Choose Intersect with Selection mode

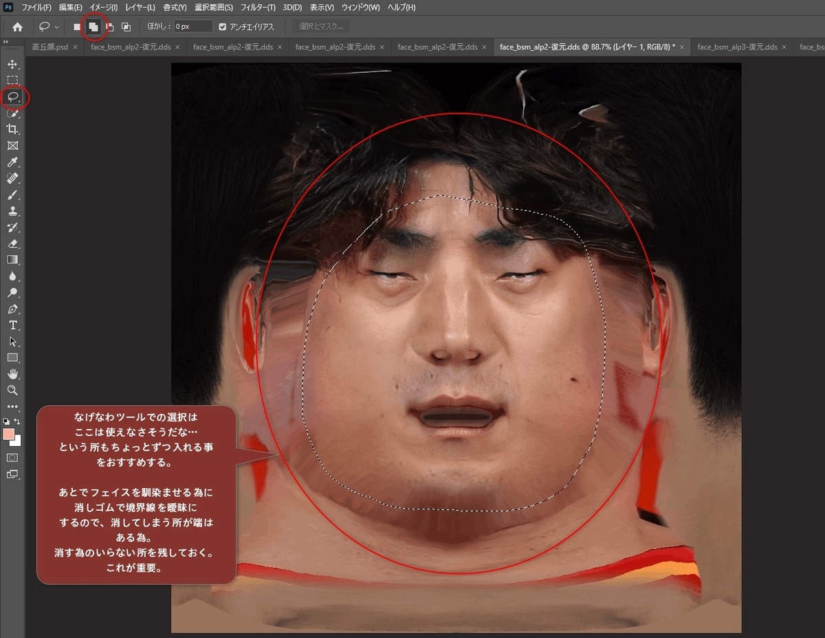[126, 27]
